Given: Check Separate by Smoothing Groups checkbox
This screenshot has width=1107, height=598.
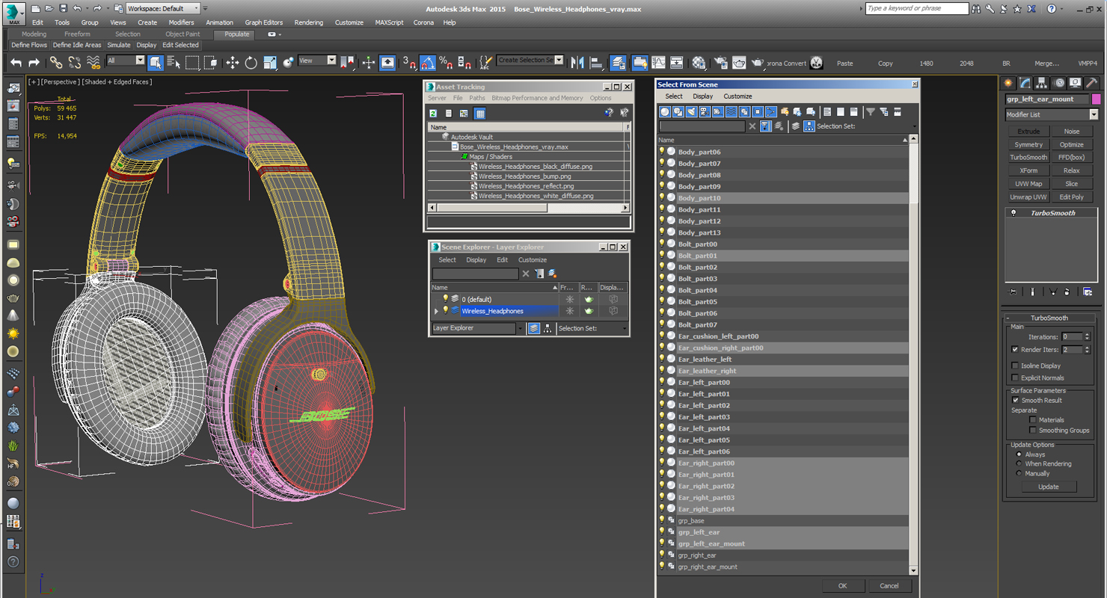Looking at the screenshot, I should click(x=1033, y=430).
